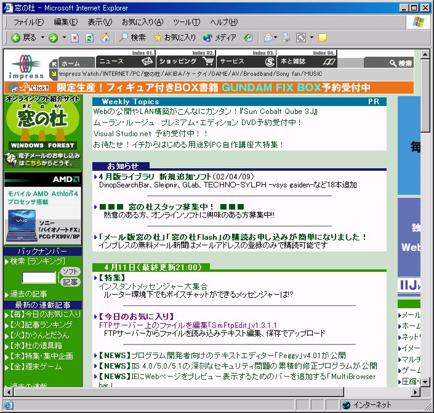Open the ファイル(F) menu
The width and height of the screenshot is (434, 413).
click(28, 22)
